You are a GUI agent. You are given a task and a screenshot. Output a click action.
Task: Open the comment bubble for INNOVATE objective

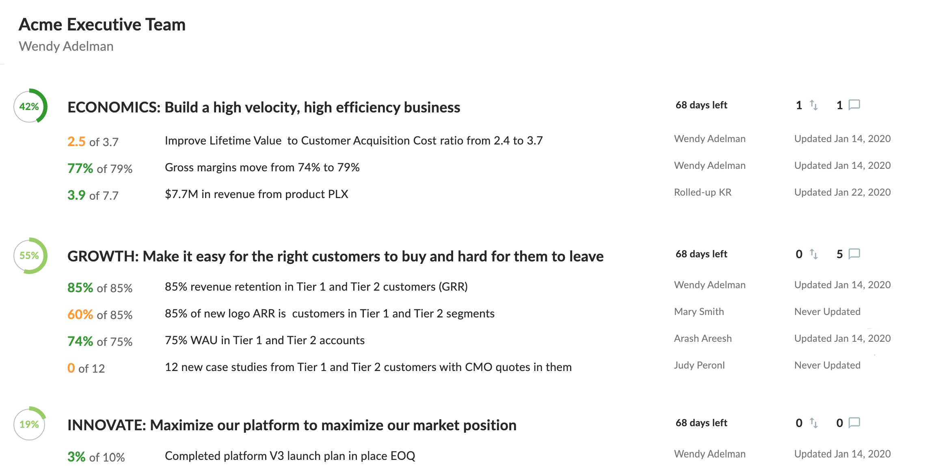[854, 423]
